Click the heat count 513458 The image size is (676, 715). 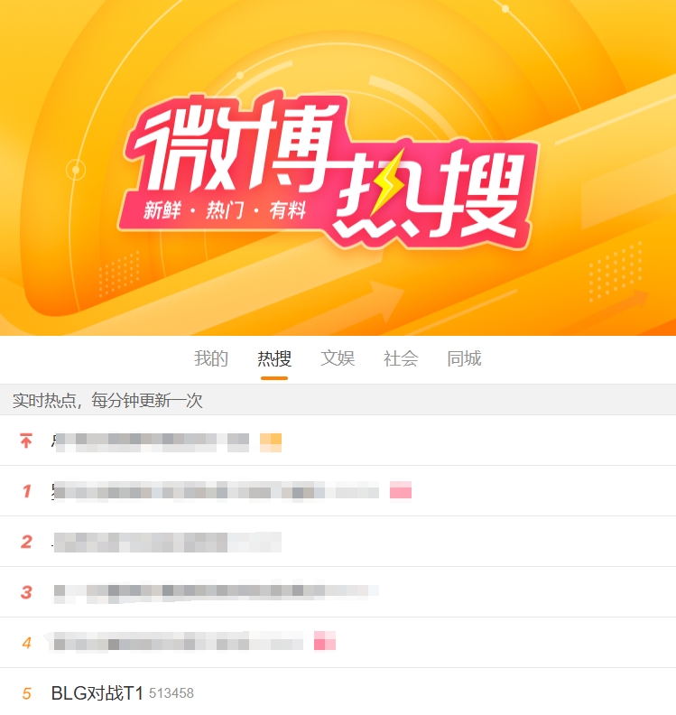coord(171,693)
